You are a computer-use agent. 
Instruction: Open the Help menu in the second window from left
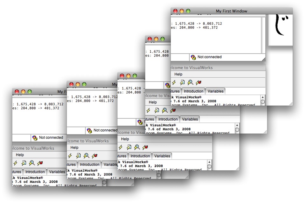pos(74,147)
